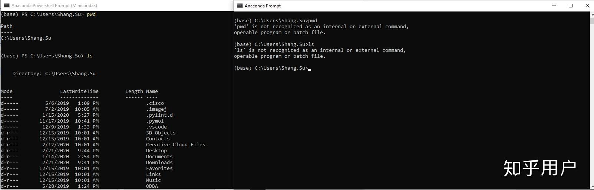Click the ODBA directory entry
Viewport: 594px width, 190px height.
(x=152, y=186)
